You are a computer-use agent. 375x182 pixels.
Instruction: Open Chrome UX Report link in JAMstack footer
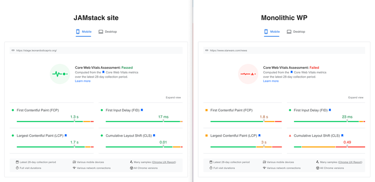point(164,162)
